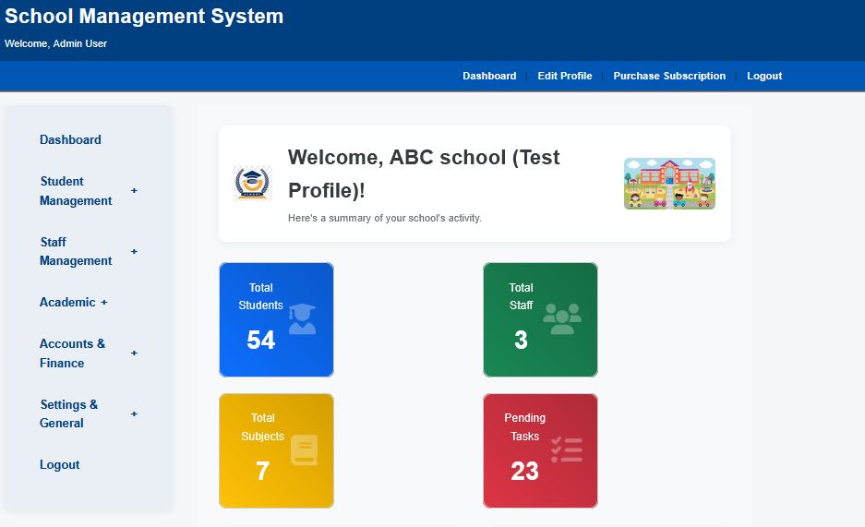The width and height of the screenshot is (865, 527).
Task: Open Student Management sidebar label
Action: (x=76, y=191)
